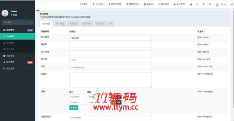Click the {$site.version} variable text
234x121 pixels.
click(203, 59)
